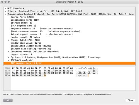This screenshot has height=105, width=139.
Task: Select the Window size value: 12759 row
Action: (x=69, y=43)
